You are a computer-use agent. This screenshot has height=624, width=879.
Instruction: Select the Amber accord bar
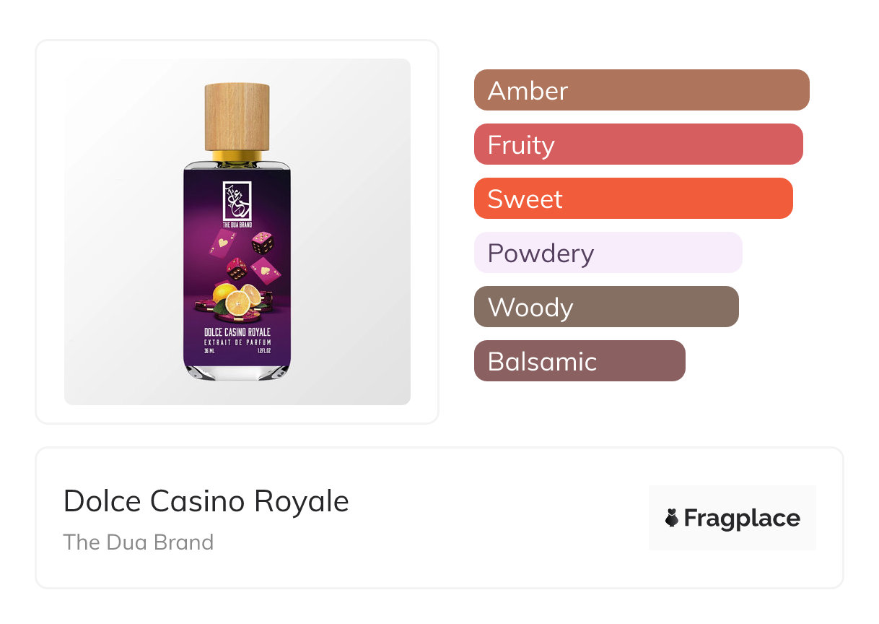(641, 90)
